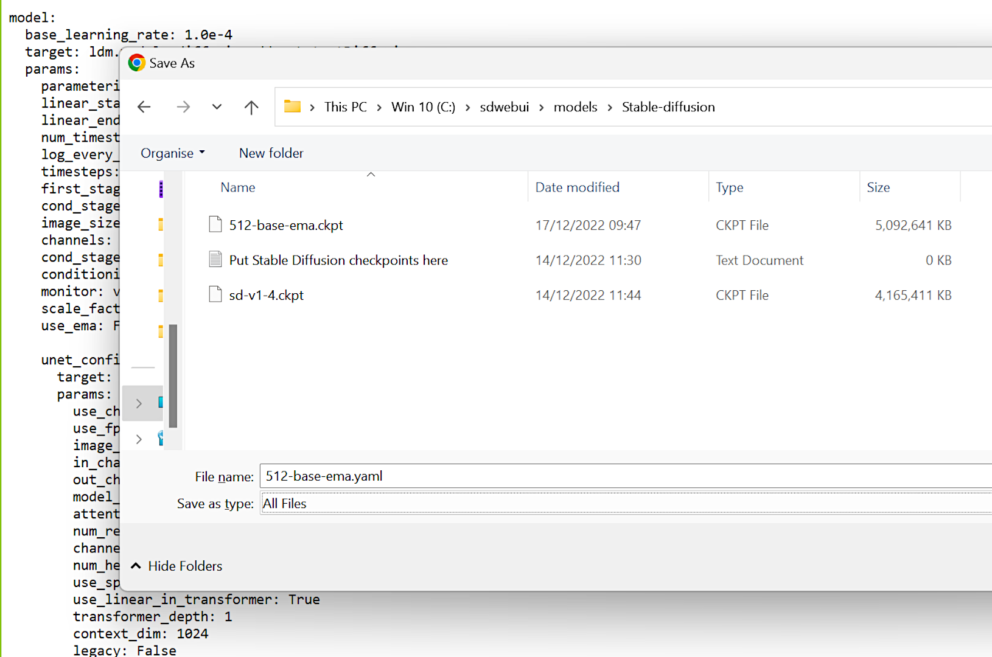The width and height of the screenshot is (992, 657).
Task: Click the 14/12/2022 11:44 date cell
Action: (x=588, y=295)
